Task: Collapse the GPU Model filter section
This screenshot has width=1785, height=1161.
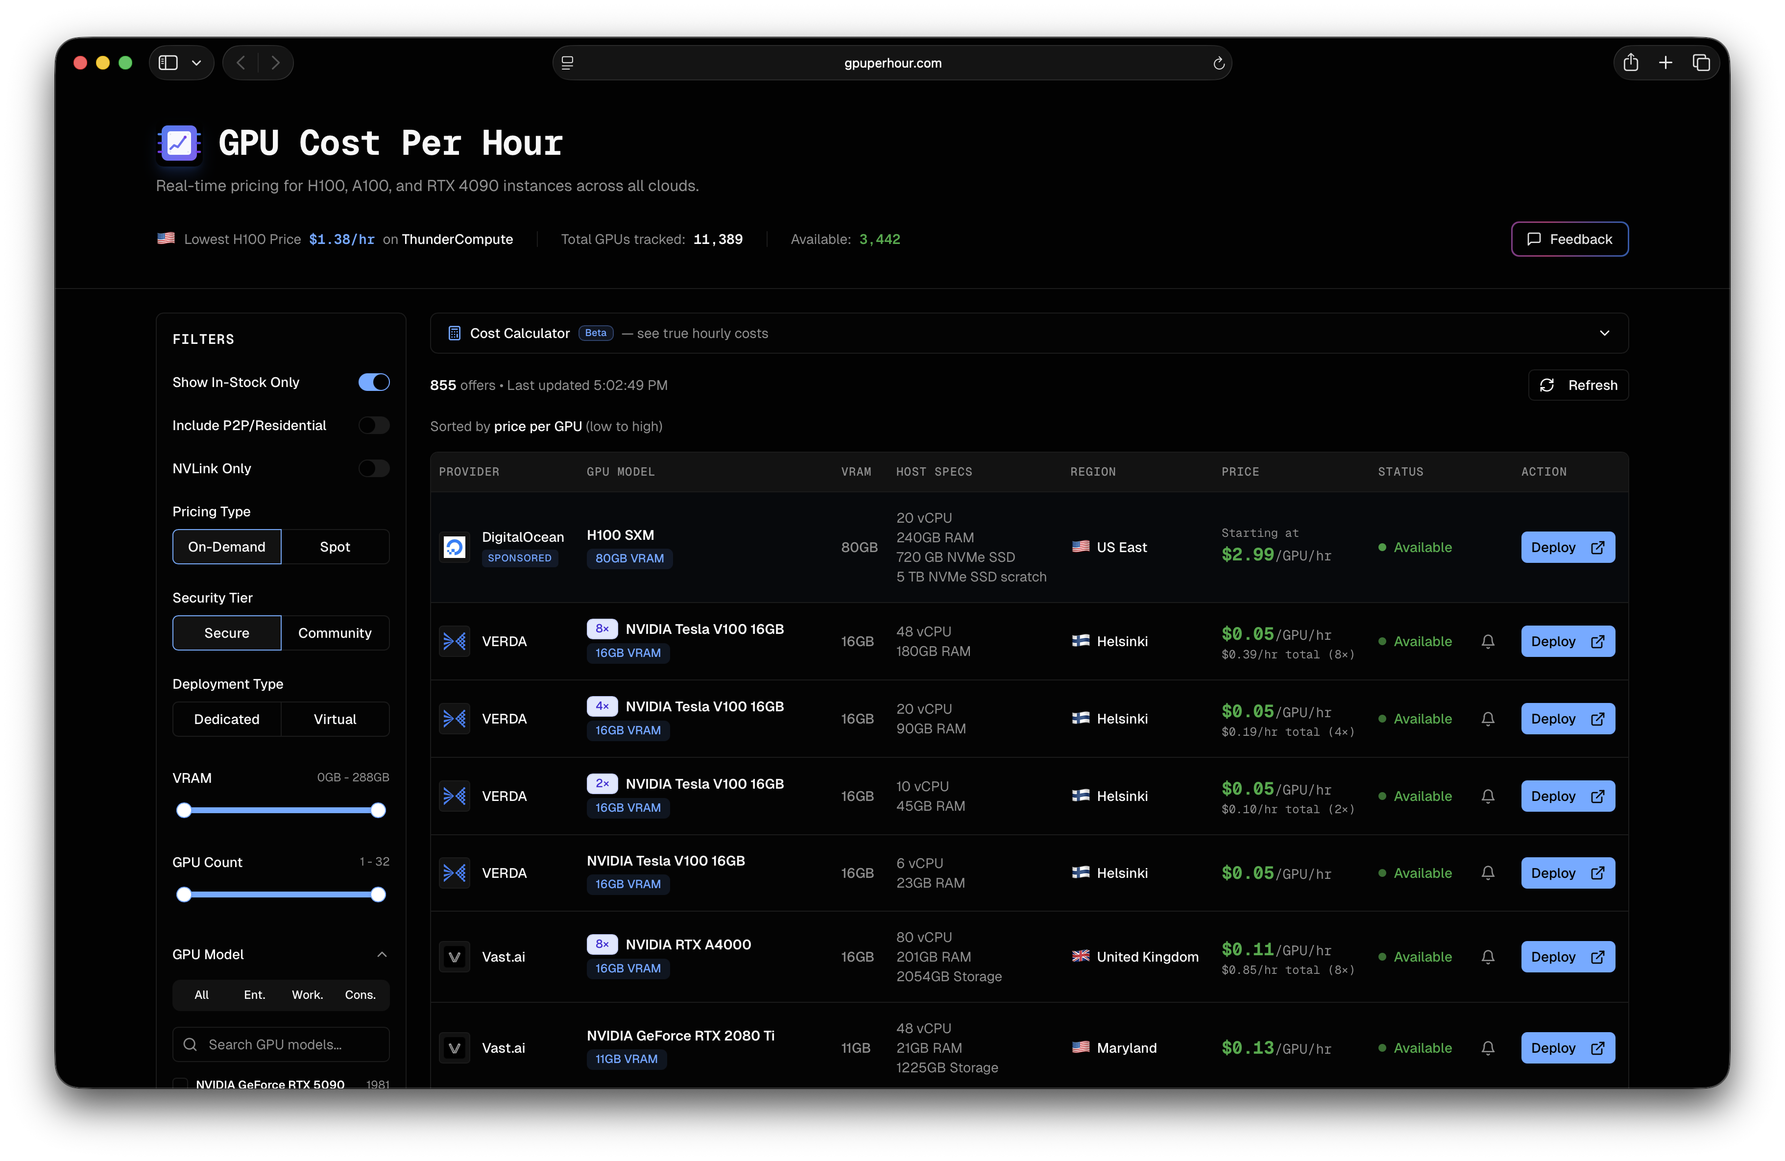Action: pyautogui.click(x=382, y=955)
